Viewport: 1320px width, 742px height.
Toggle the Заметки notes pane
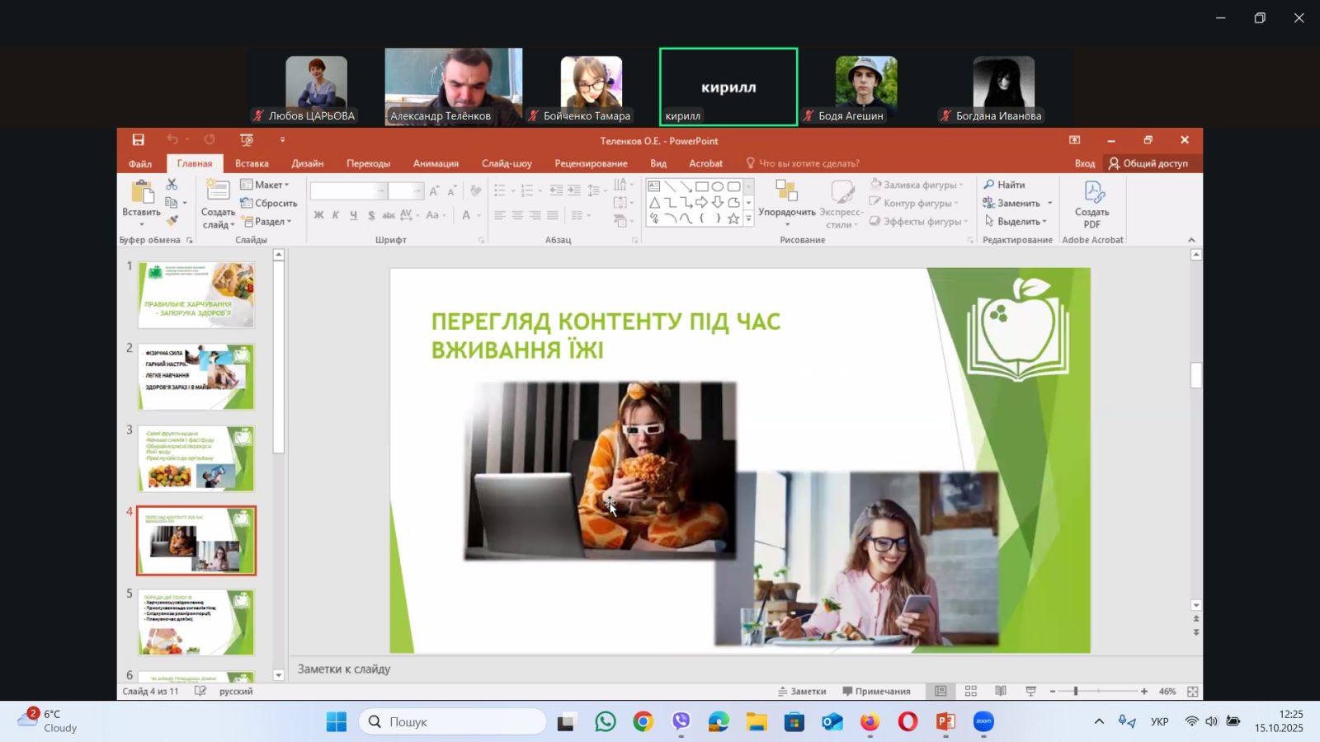(x=802, y=691)
